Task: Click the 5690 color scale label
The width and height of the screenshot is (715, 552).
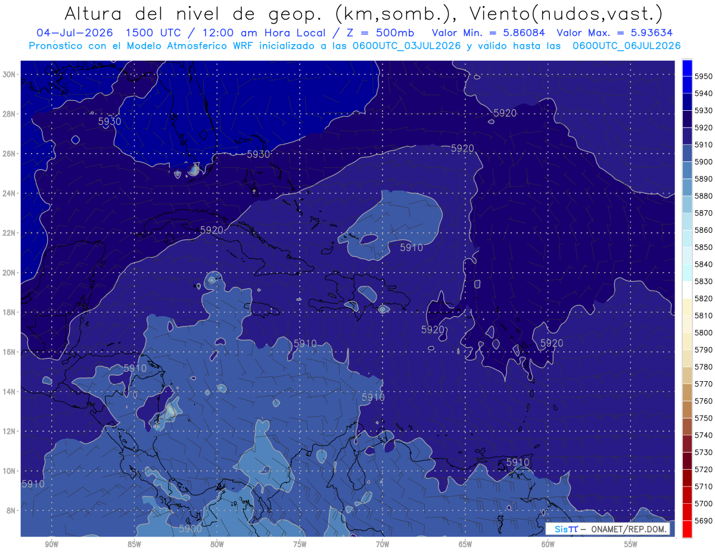Action: click(x=704, y=520)
